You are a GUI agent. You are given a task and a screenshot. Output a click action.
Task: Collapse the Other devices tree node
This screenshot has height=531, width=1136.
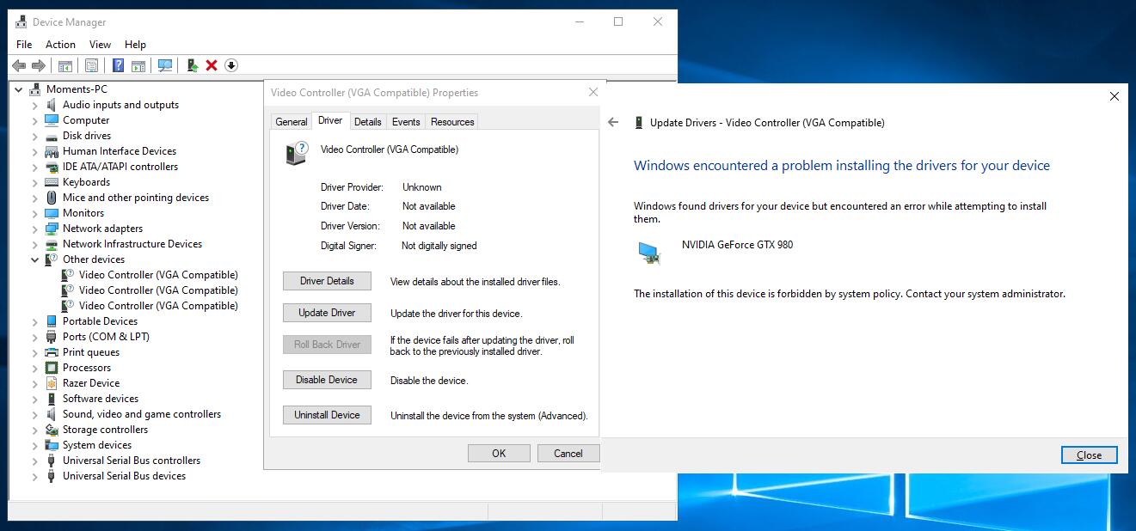[x=35, y=259]
